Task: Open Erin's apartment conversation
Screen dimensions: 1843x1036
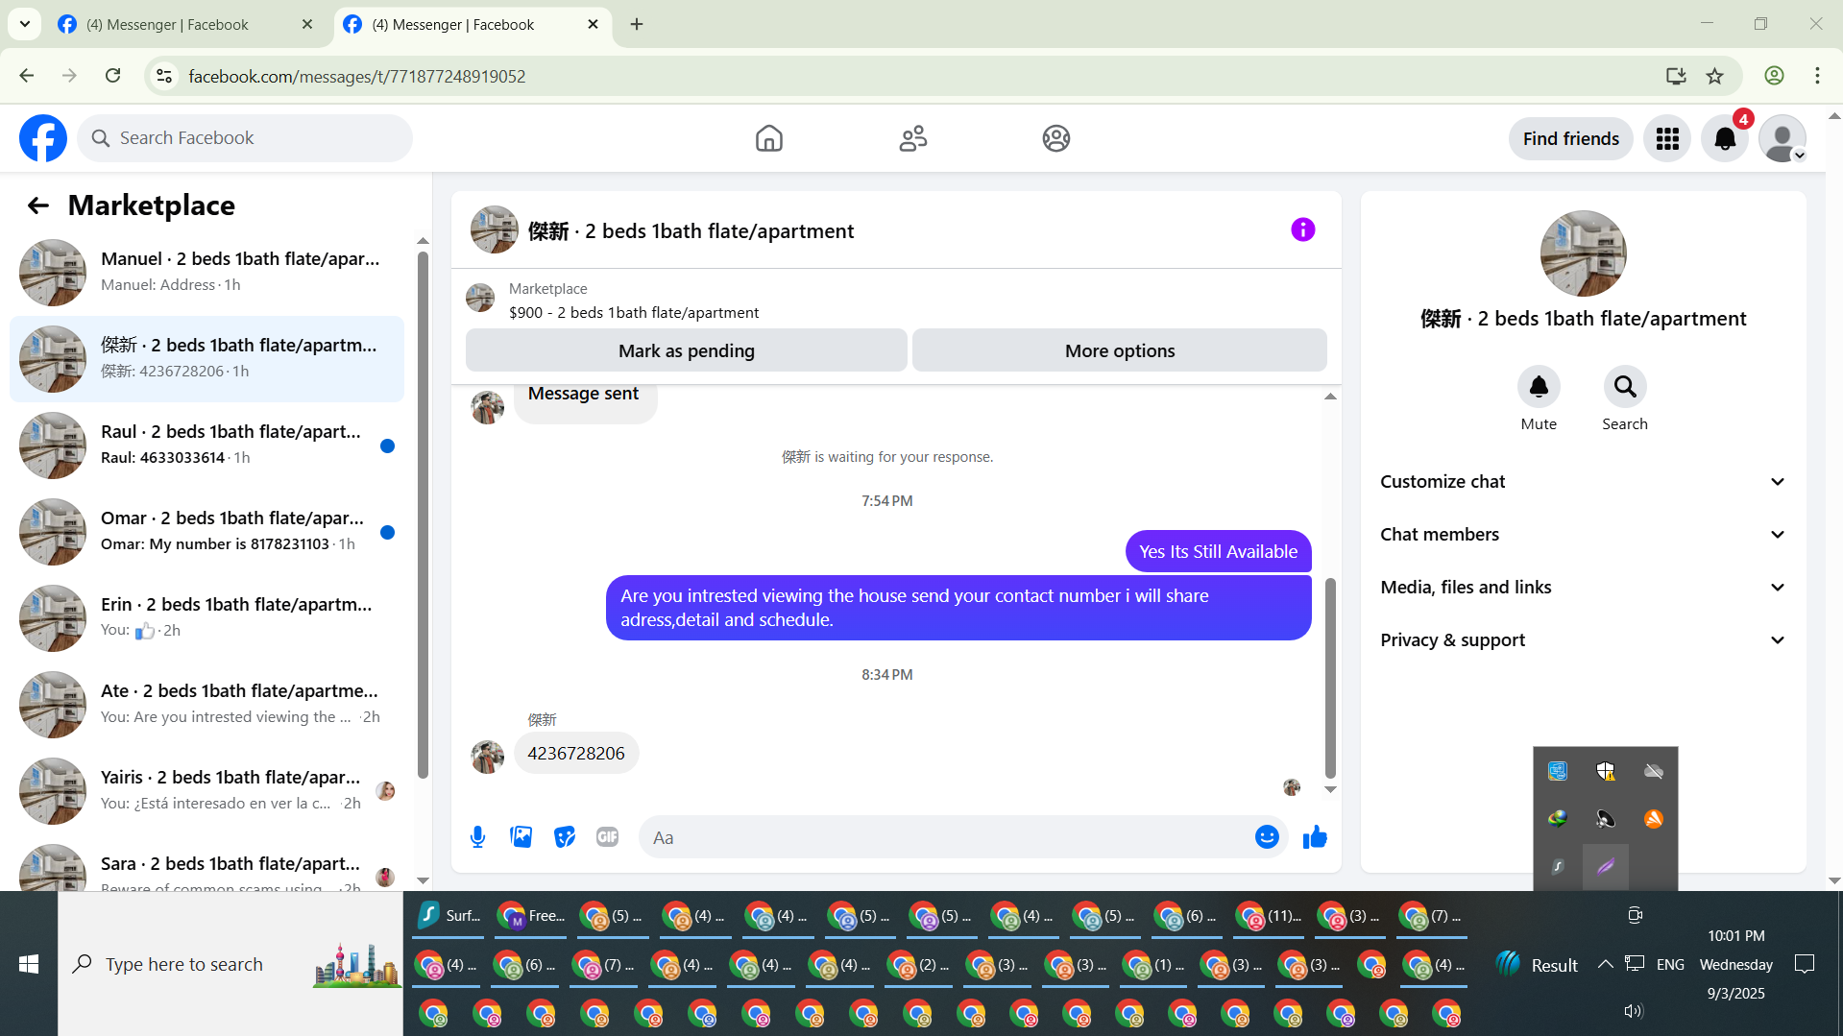Action: pyautogui.click(x=206, y=617)
